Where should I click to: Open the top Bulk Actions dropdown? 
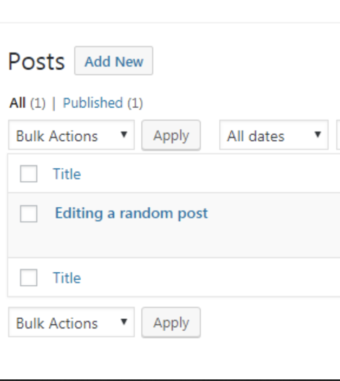pos(71,136)
